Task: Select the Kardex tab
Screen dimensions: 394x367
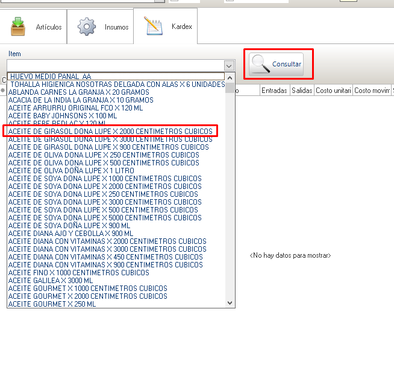Action: point(165,27)
